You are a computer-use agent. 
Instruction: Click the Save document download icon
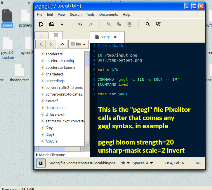62,24
